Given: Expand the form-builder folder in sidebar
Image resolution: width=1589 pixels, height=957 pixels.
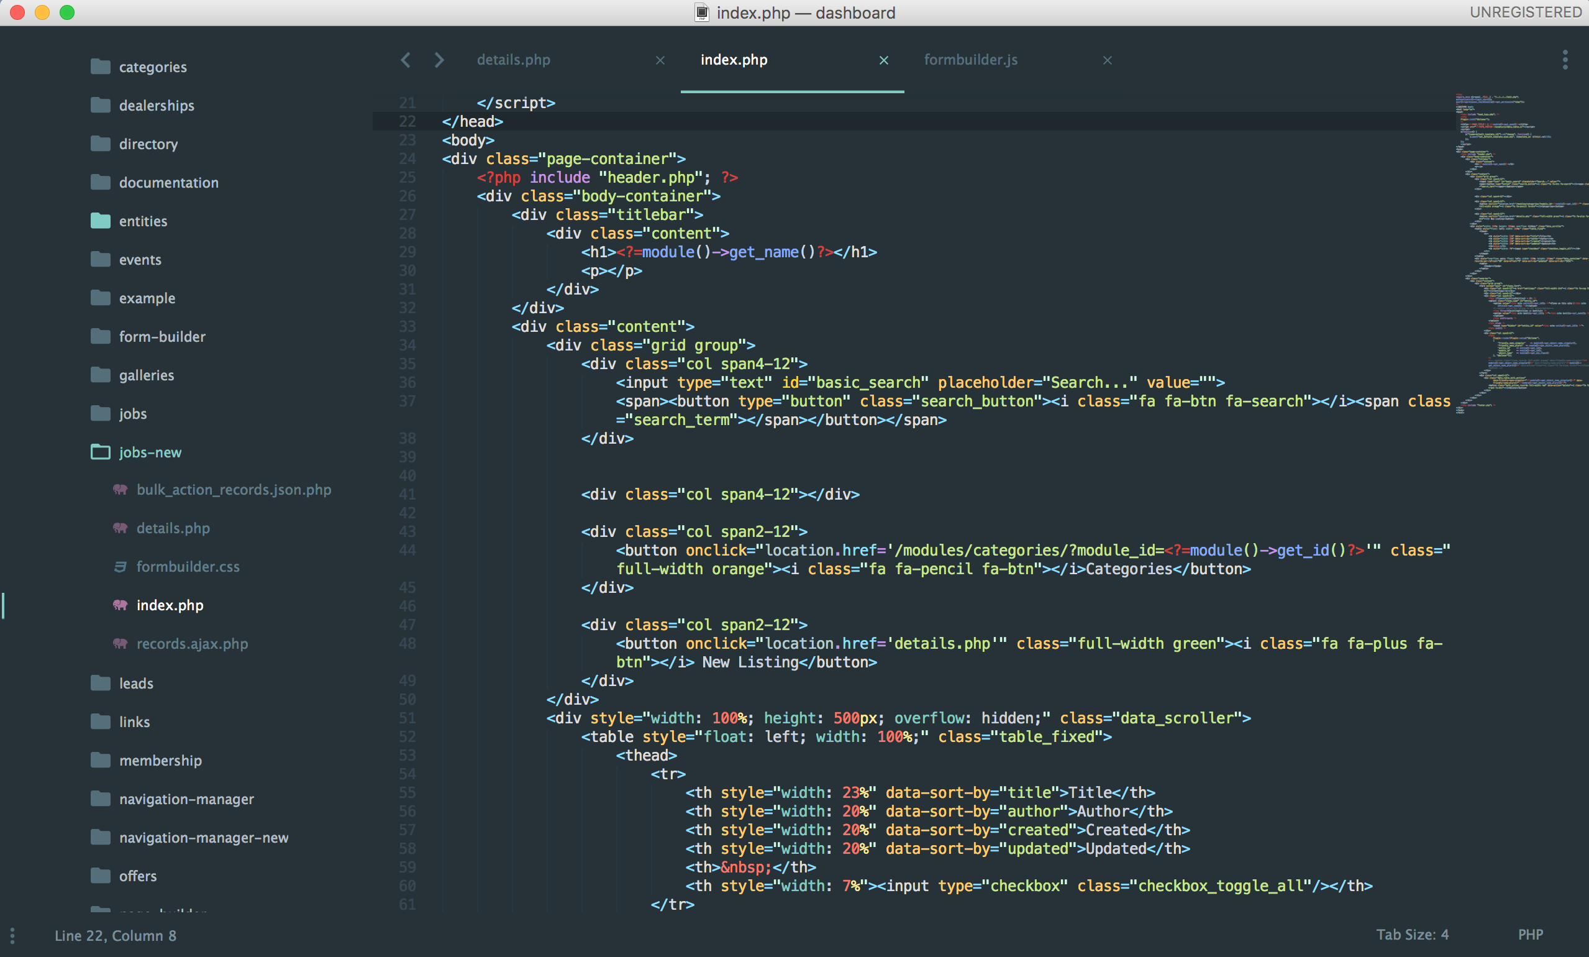Looking at the screenshot, I should (x=162, y=336).
